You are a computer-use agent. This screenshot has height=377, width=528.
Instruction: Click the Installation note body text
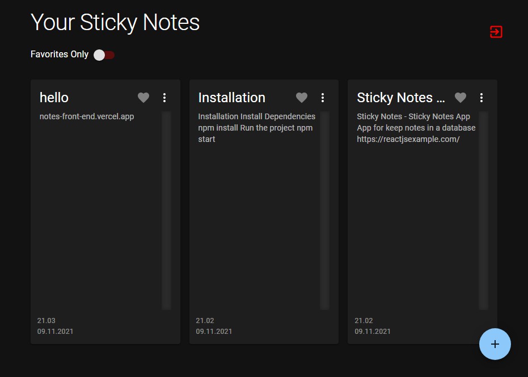tap(255, 128)
